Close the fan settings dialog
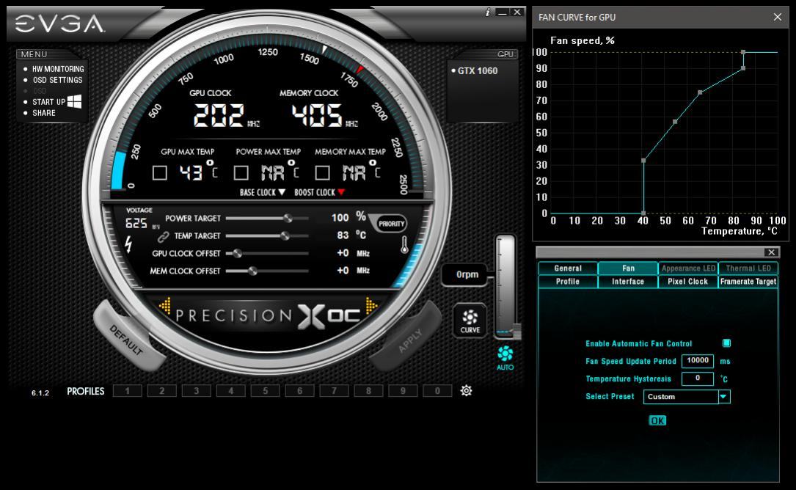The width and height of the screenshot is (796, 490). 771,252
